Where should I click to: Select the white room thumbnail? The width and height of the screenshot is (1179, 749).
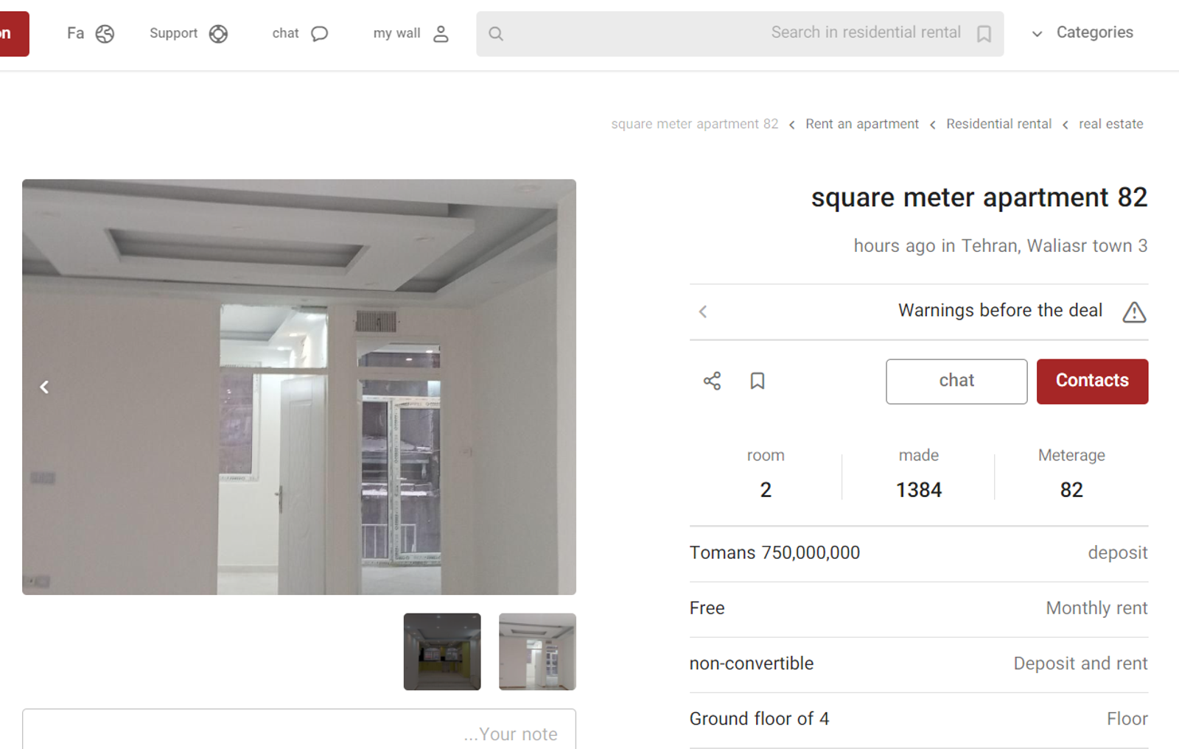[x=537, y=652]
